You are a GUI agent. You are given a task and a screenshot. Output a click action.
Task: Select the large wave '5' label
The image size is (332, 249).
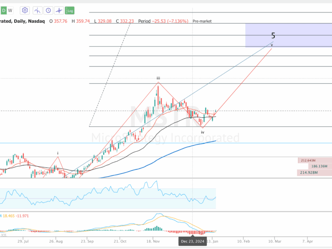pyautogui.click(x=273, y=35)
